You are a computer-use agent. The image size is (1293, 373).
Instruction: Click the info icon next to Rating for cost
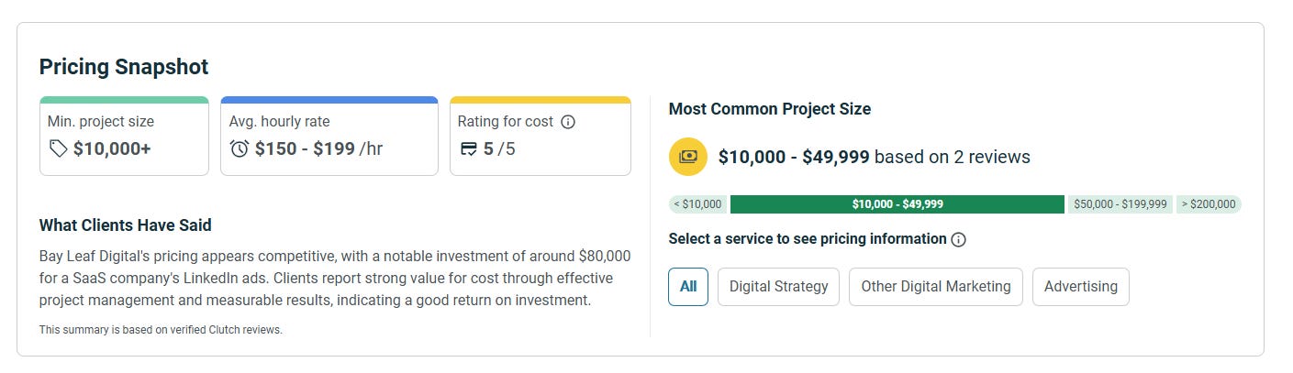568,121
